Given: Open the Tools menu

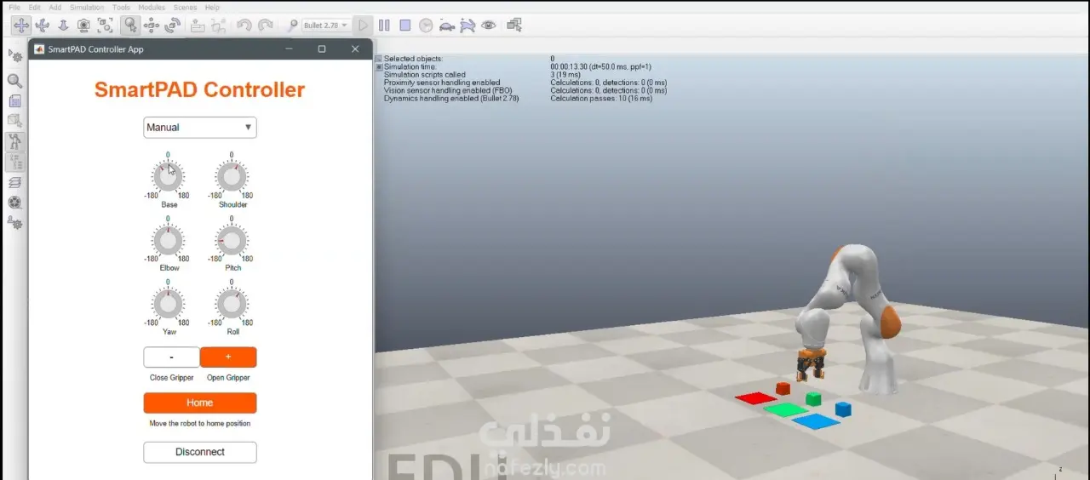Looking at the screenshot, I should [122, 7].
